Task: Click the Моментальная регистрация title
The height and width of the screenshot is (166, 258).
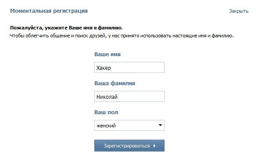Action: tap(49, 11)
